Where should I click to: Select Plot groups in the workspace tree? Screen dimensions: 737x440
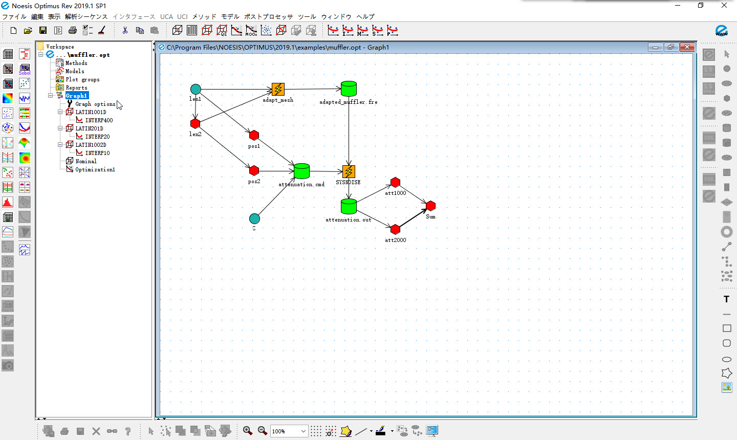click(82, 79)
